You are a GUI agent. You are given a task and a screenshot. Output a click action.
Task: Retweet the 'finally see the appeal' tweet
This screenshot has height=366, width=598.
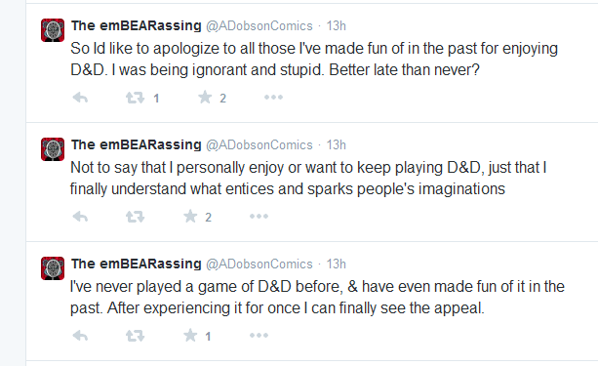pos(135,336)
